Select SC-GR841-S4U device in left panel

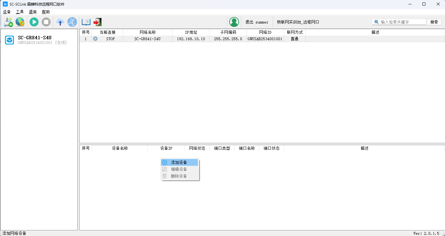coord(35,40)
